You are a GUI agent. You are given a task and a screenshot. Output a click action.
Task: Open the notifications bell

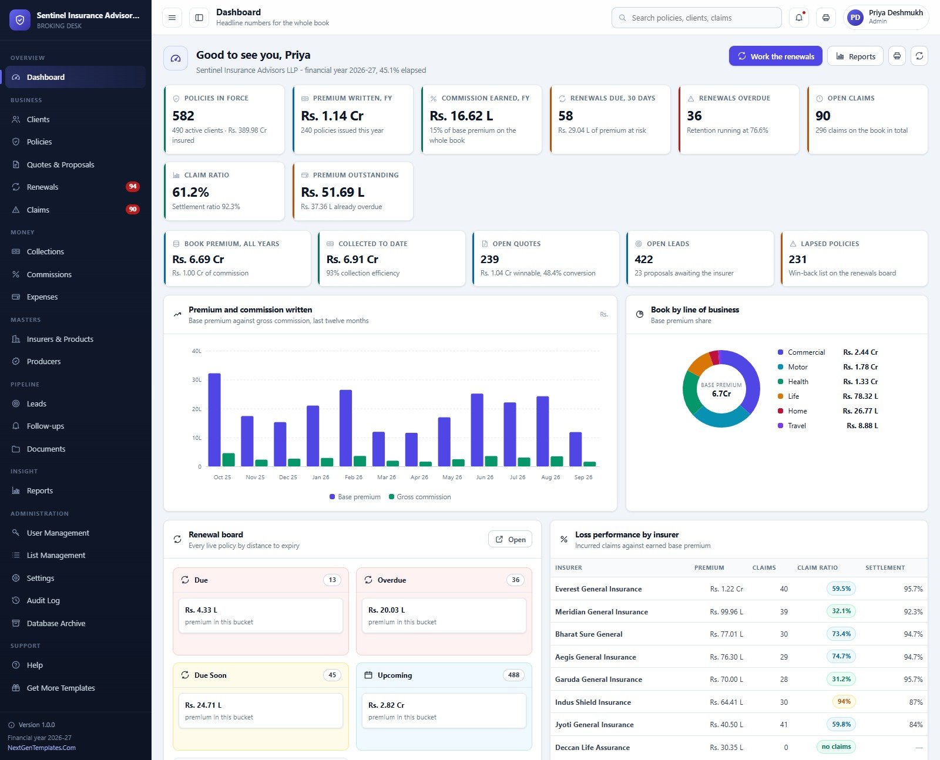click(x=799, y=18)
